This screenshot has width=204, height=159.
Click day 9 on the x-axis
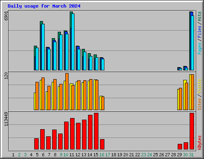tap(61, 155)
